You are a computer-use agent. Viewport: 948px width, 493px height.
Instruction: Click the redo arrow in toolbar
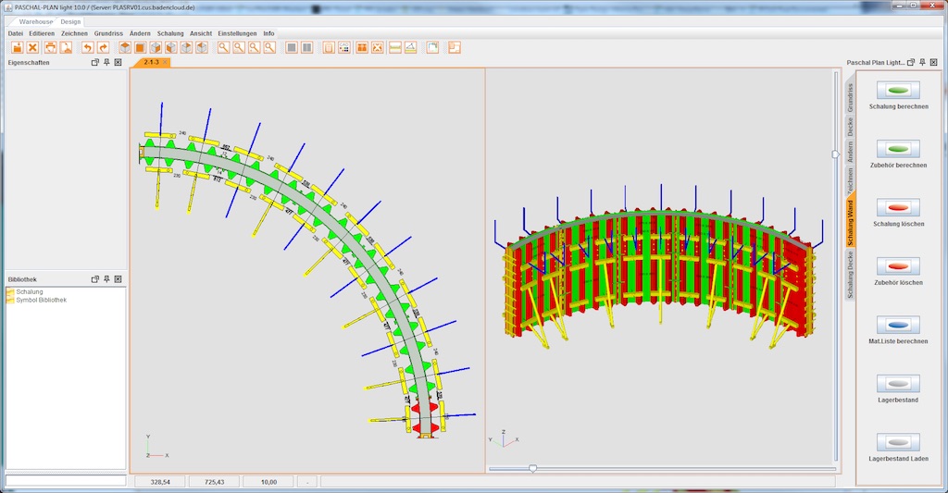coord(103,47)
